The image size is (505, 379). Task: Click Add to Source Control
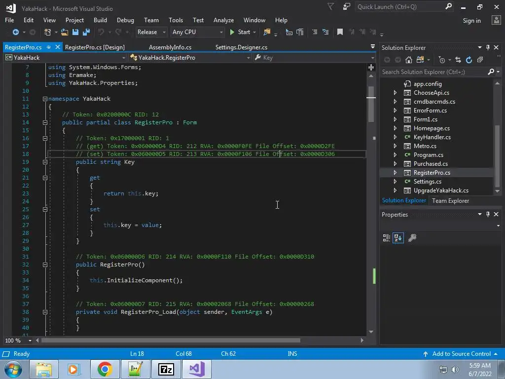(x=461, y=354)
